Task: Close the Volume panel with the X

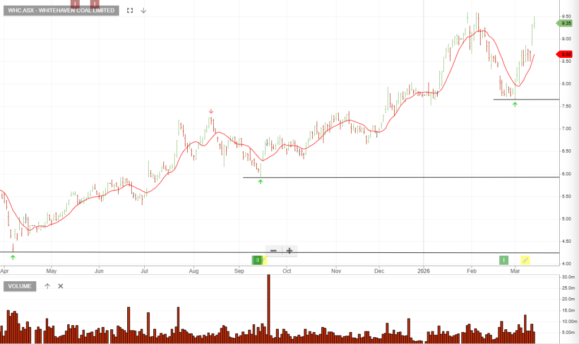Action: [61, 286]
